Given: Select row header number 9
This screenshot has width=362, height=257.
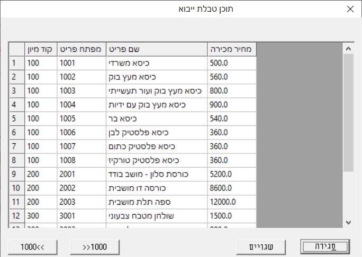Looking at the screenshot, I should 17,174.
